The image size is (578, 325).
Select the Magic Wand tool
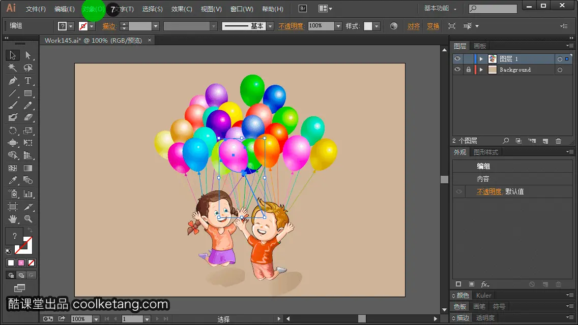13,68
